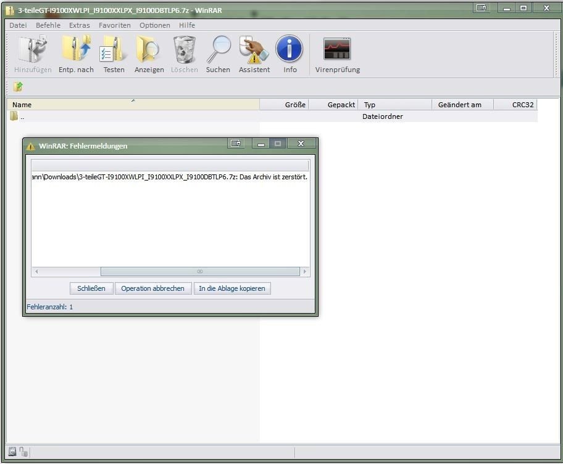The width and height of the screenshot is (563, 464).
Task: Click the WinRAR title bar archive icon
Action: 10,10
